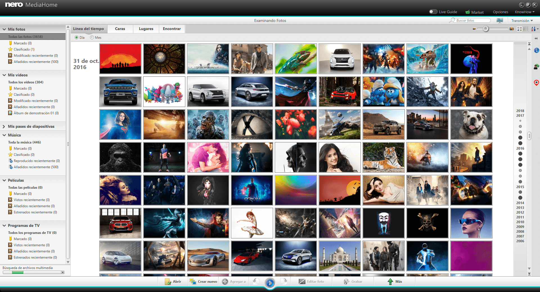Click the Agregar a plus icon
540x292 pixels.
[x=225, y=282]
